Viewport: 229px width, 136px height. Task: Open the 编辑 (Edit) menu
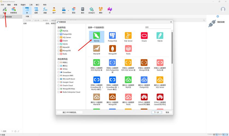coord(9,5)
